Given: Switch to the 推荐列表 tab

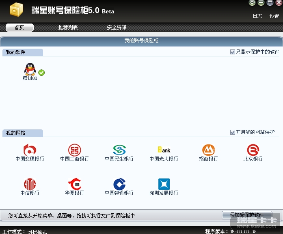Looking at the screenshot, I should [68, 28].
